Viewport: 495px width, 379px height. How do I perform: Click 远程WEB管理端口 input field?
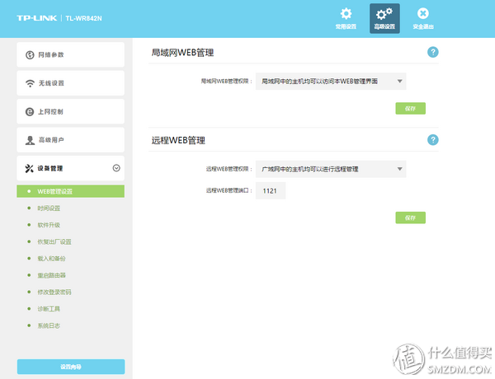click(x=271, y=190)
